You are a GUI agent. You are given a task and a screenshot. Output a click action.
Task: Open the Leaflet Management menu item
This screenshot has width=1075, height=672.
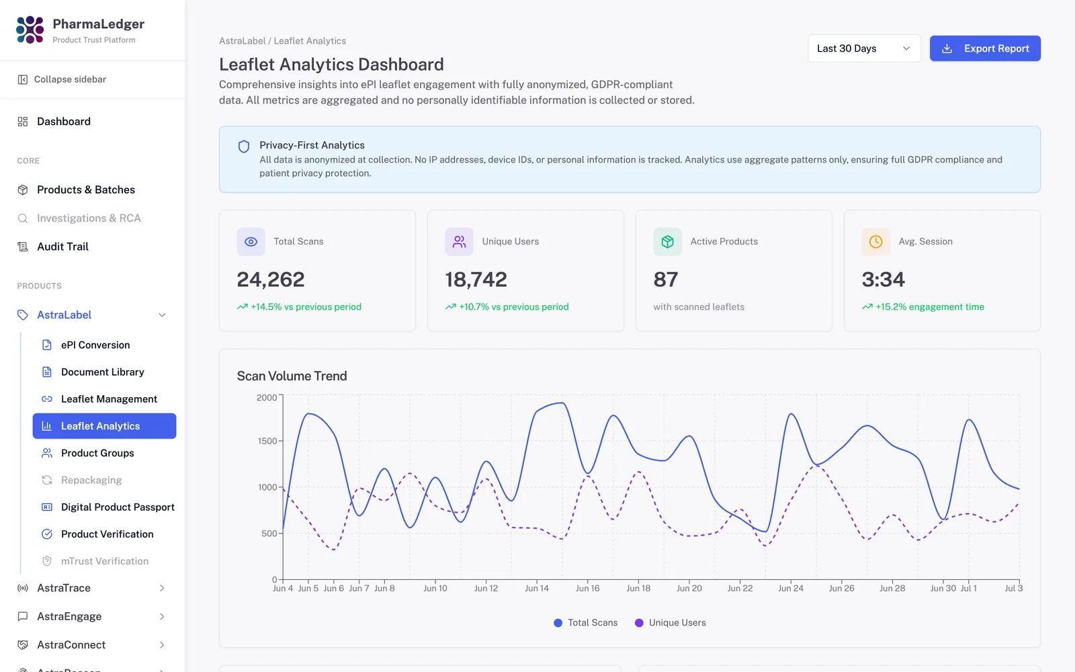104,399
